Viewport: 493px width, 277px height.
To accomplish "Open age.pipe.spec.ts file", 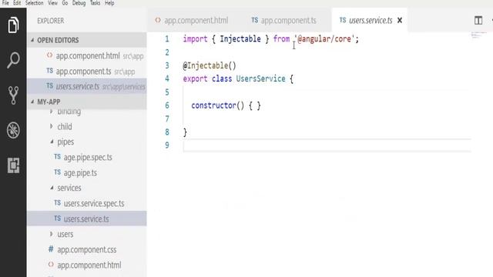I will coord(88,157).
